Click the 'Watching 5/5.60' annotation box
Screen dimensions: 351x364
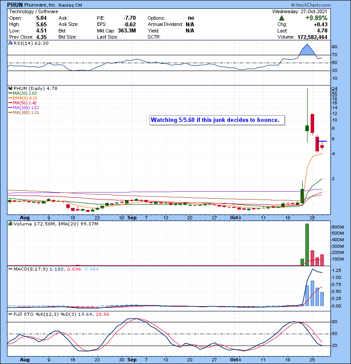pos(217,120)
